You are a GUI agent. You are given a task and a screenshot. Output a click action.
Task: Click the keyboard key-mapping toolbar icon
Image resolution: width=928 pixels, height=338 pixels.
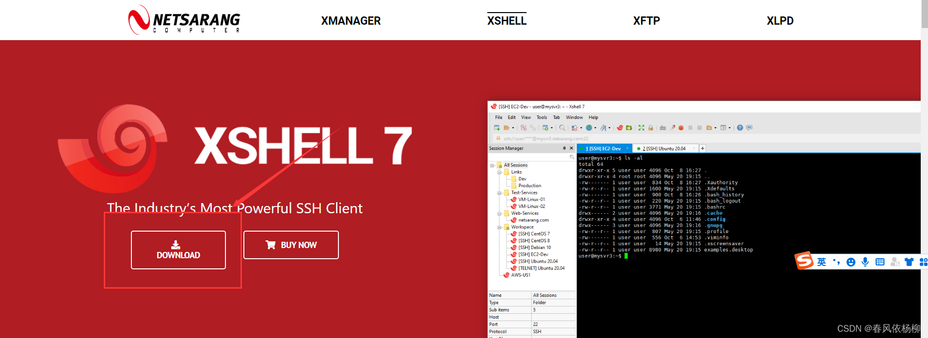(x=663, y=128)
